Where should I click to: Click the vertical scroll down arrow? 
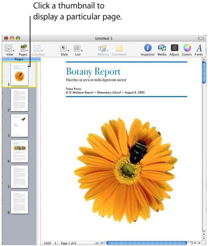(204, 238)
